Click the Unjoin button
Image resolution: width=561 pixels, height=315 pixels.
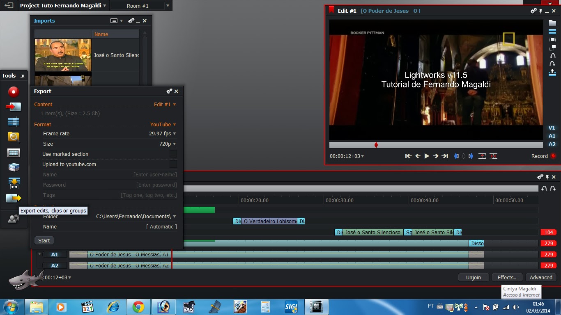(474, 277)
